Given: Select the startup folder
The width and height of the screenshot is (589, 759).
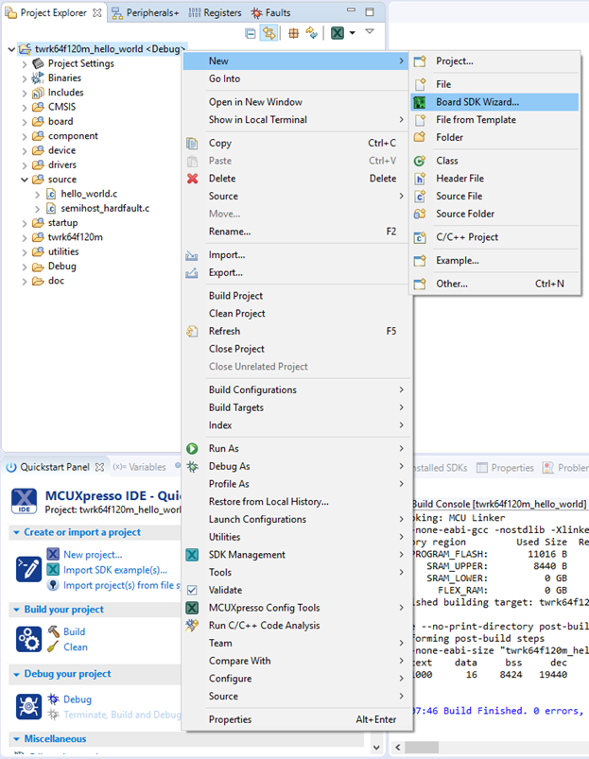Looking at the screenshot, I should pyautogui.click(x=62, y=223).
